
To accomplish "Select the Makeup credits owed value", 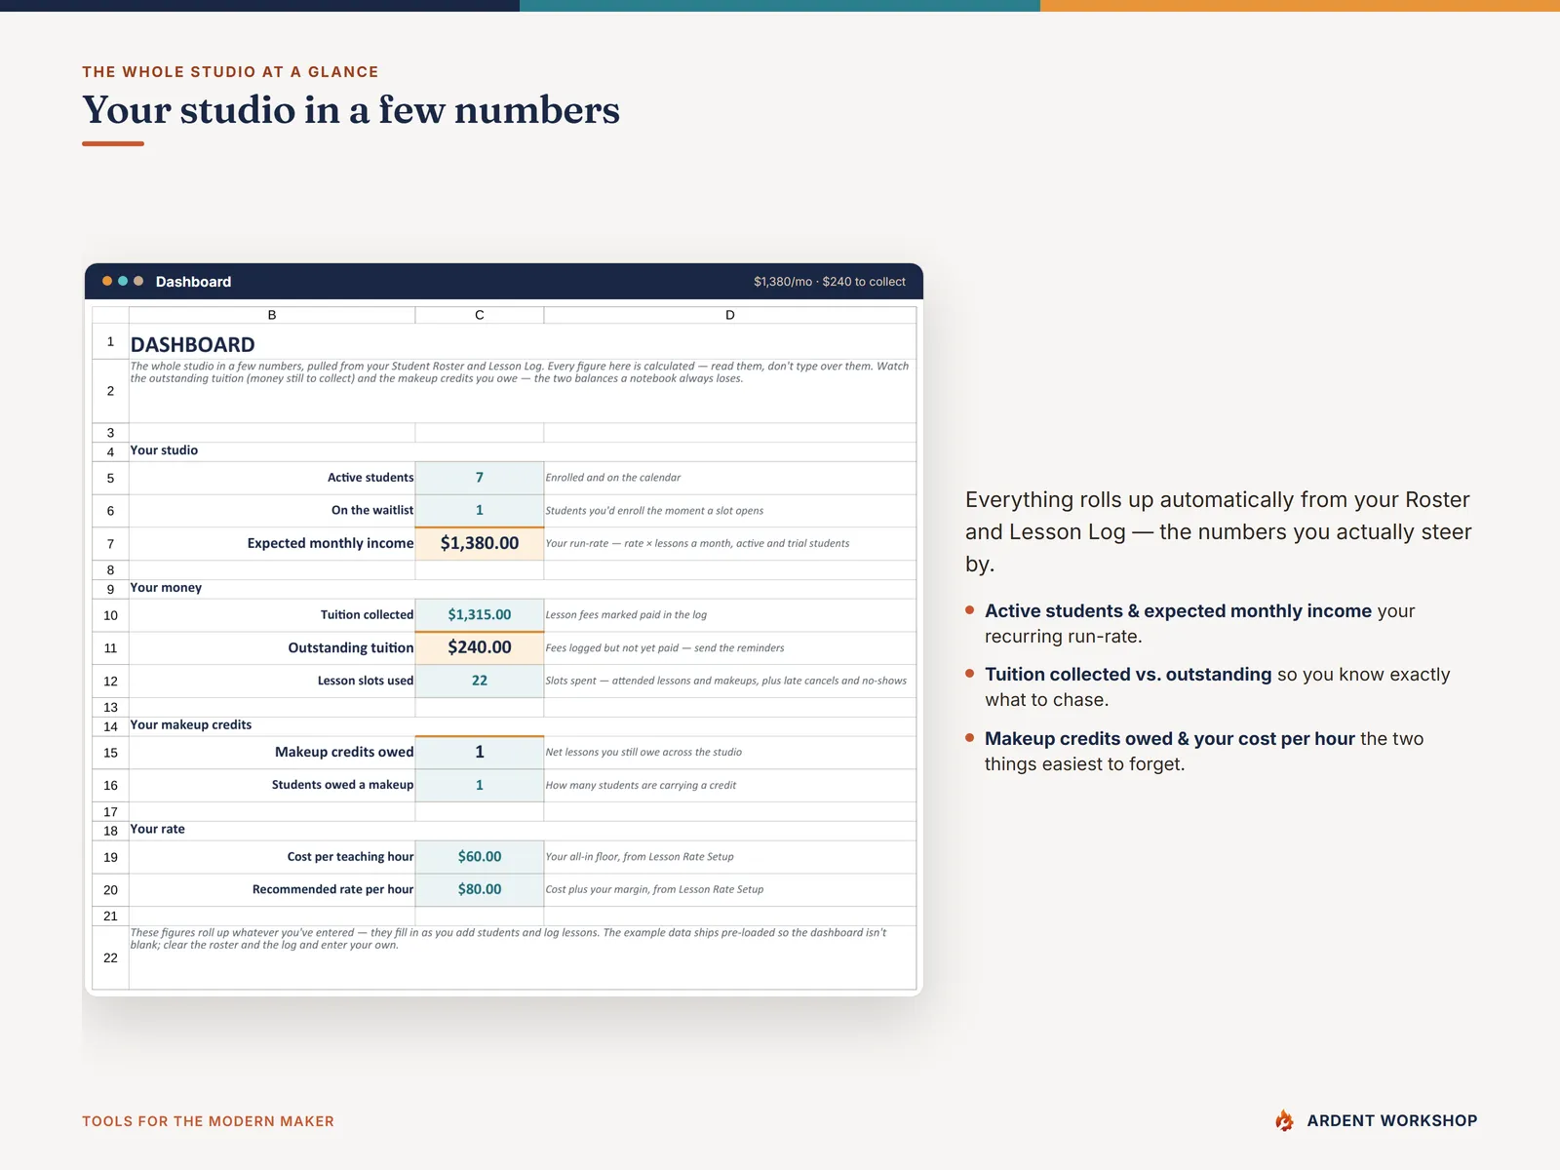I will point(480,752).
